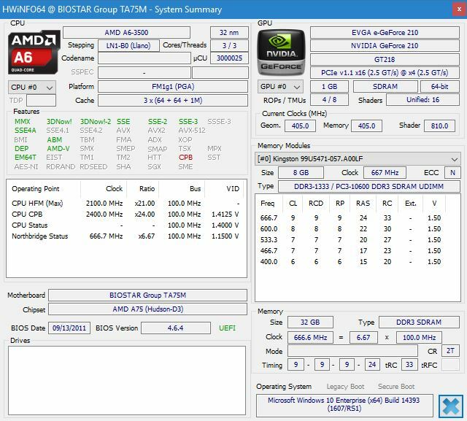Click the module size 8 GB field
This screenshot has width=467, height=421.
tap(301, 173)
